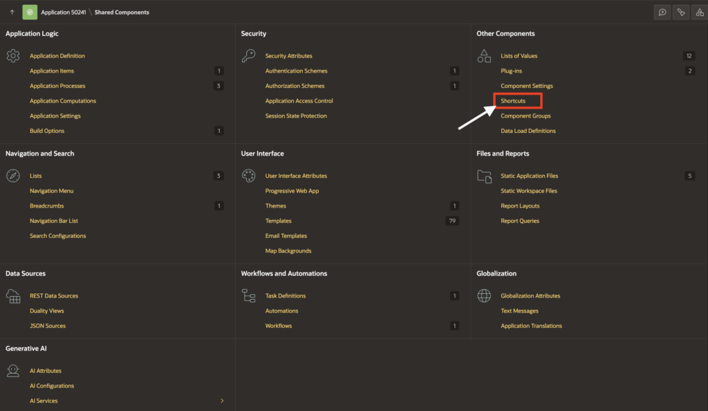Click the up arrow navigation icon
Viewport: 708px width, 411px height.
click(12, 12)
